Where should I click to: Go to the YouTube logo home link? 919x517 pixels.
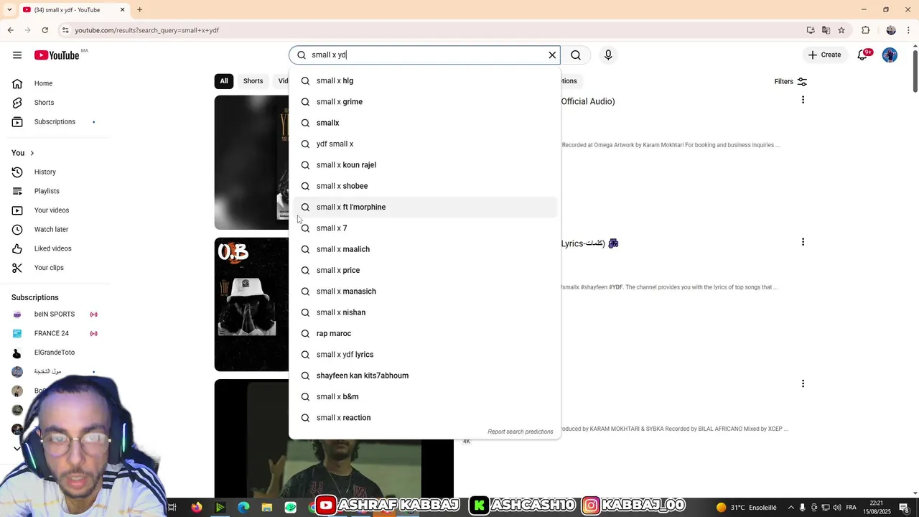(57, 55)
